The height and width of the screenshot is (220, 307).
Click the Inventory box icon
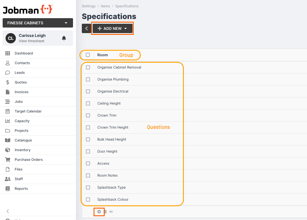click(8, 150)
